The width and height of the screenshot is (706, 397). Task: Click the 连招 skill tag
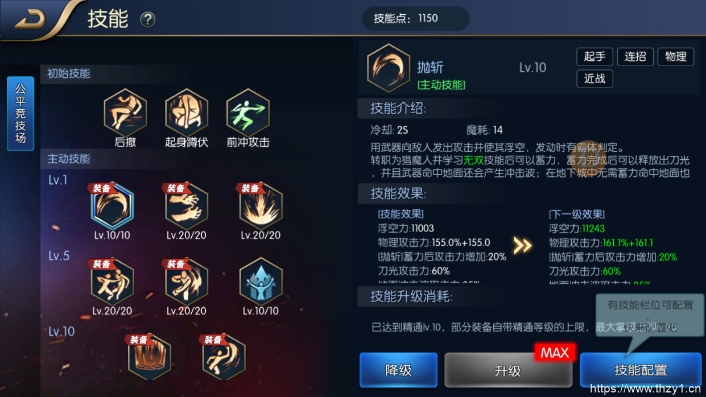coord(635,57)
